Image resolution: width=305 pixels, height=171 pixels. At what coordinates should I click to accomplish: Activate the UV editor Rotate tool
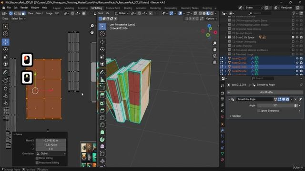[x=5, y=49]
